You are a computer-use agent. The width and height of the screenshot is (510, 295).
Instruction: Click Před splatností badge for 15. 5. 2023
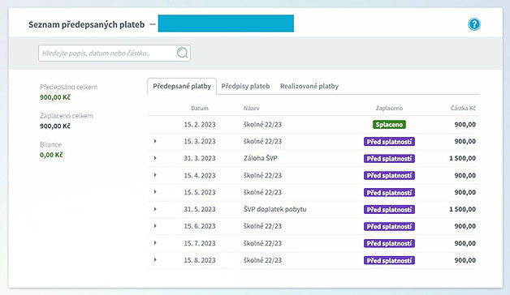(389, 192)
